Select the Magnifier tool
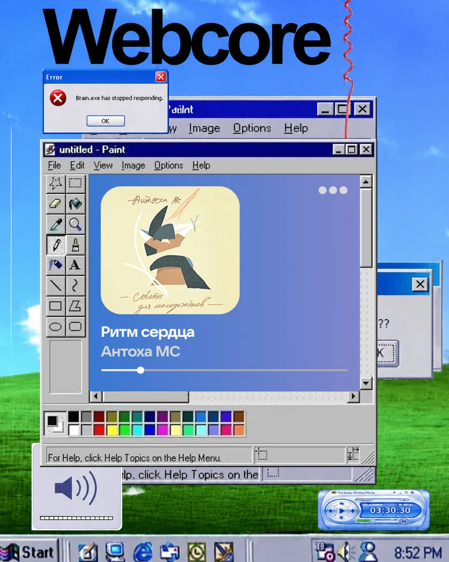449x562 pixels. click(x=75, y=224)
